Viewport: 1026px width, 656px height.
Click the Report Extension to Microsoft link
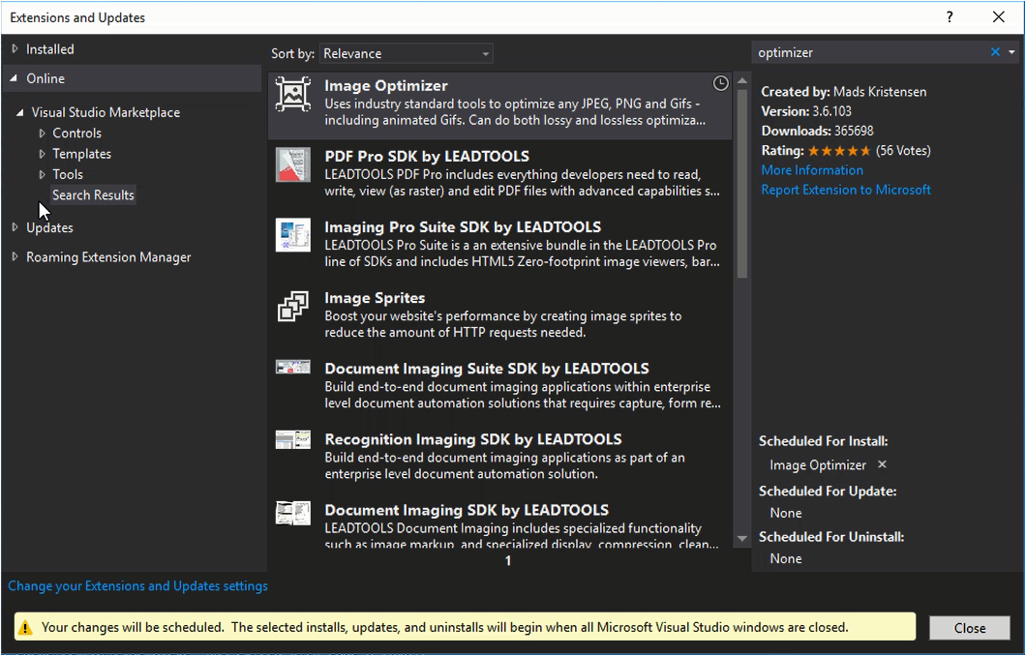pos(845,190)
